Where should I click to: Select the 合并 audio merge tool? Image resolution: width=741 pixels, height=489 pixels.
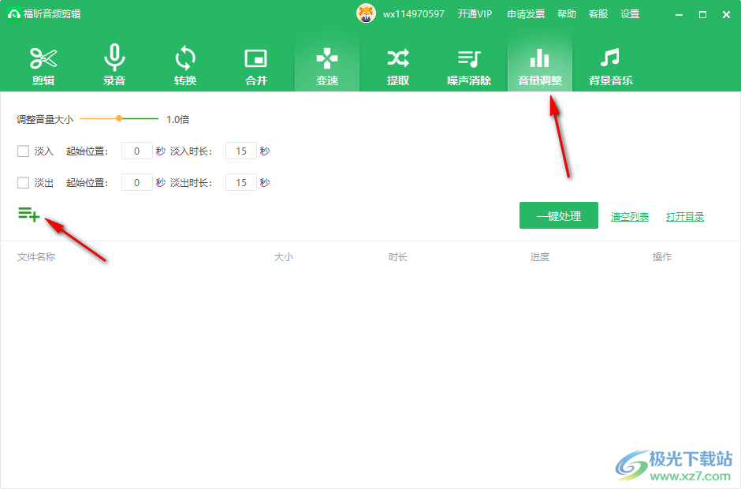coord(256,66)
